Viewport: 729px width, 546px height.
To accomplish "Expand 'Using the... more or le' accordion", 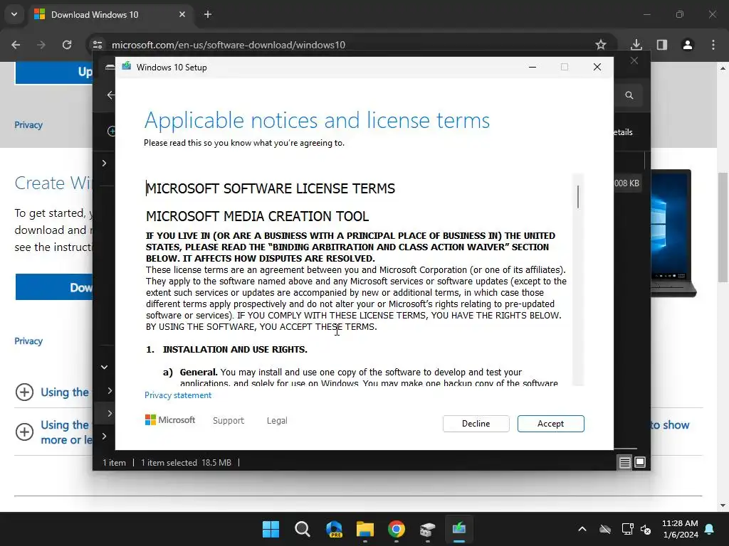I will tap(53, 432).
